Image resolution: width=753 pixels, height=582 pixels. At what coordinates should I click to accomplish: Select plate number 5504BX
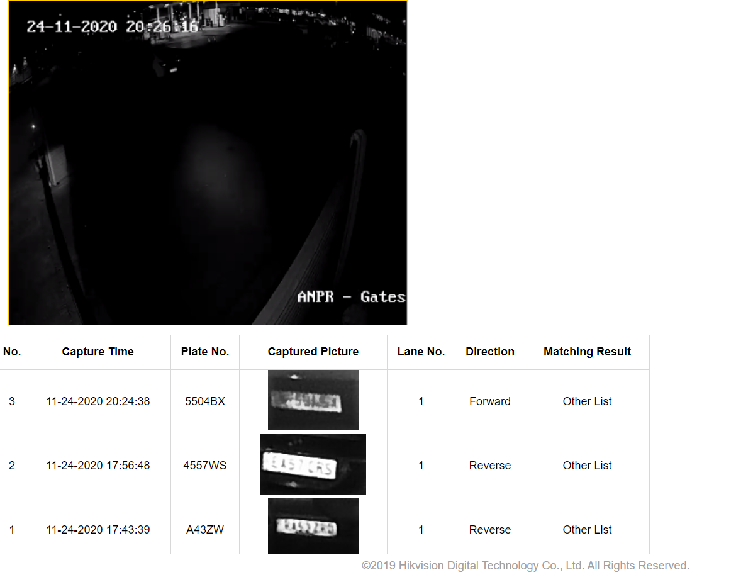point(205,401)
